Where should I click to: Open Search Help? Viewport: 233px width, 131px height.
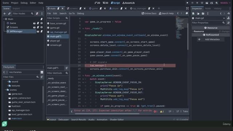166,13
